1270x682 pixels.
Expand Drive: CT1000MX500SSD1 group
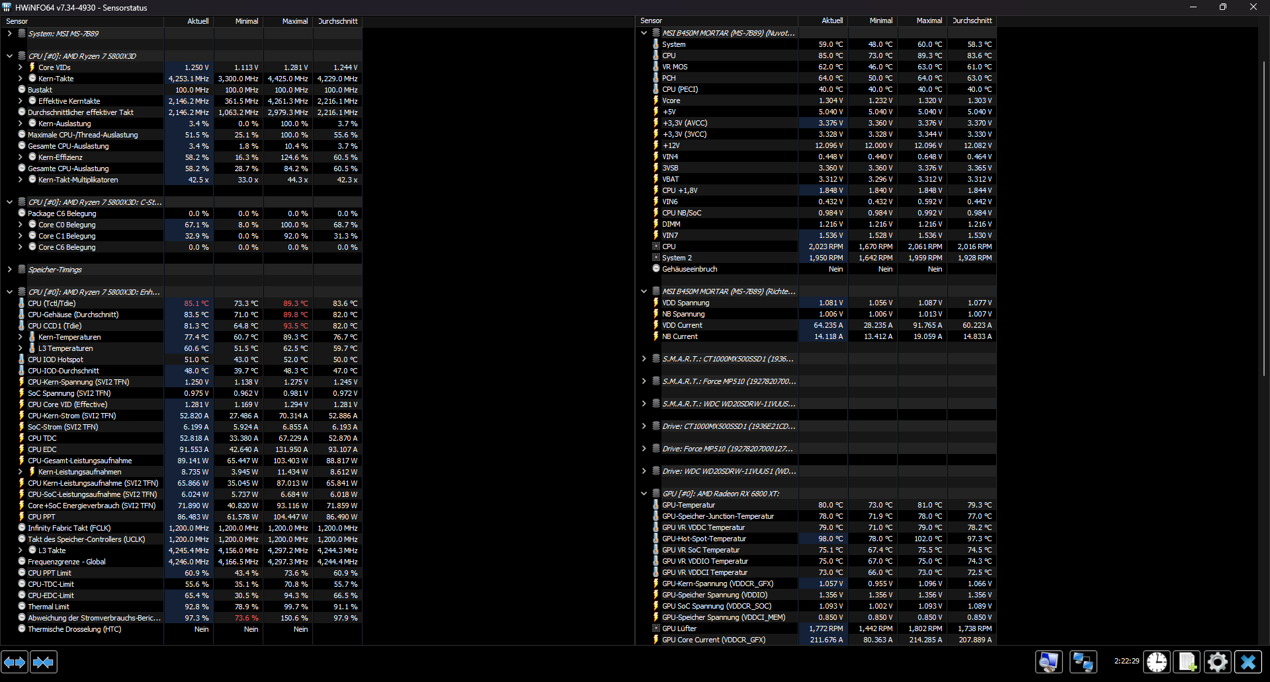tap(644, 426)
